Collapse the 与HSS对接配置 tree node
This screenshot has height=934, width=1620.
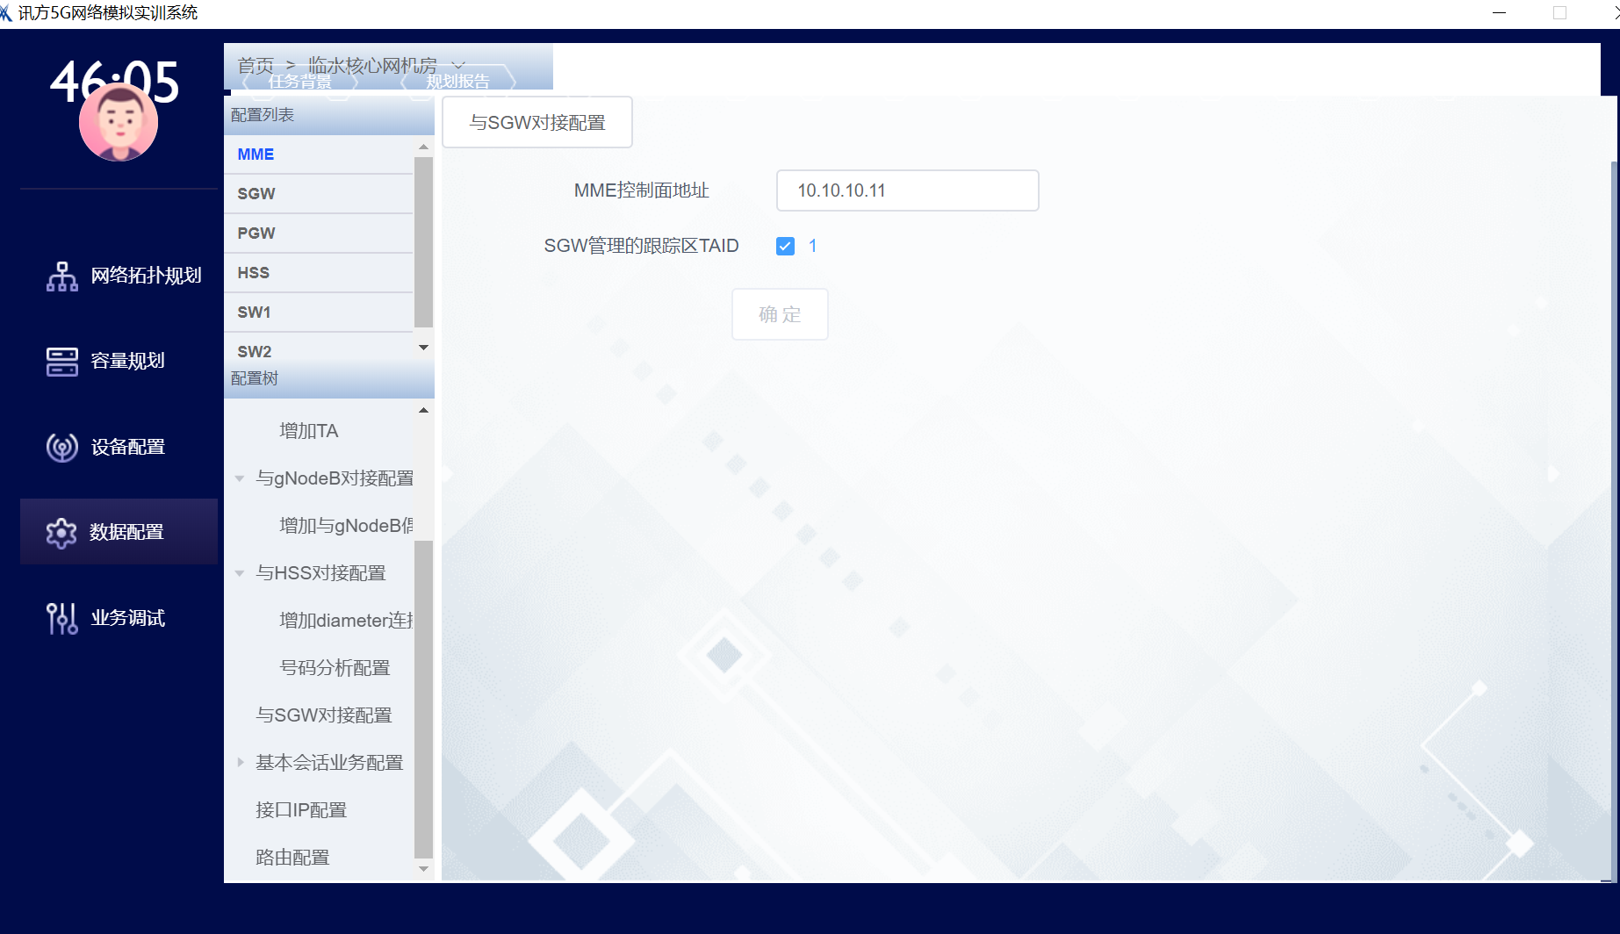tap(240, 573)
